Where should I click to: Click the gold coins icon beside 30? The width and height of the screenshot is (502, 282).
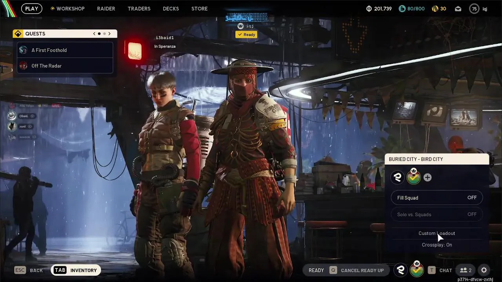pyautogui.click(x=435, y=9)
